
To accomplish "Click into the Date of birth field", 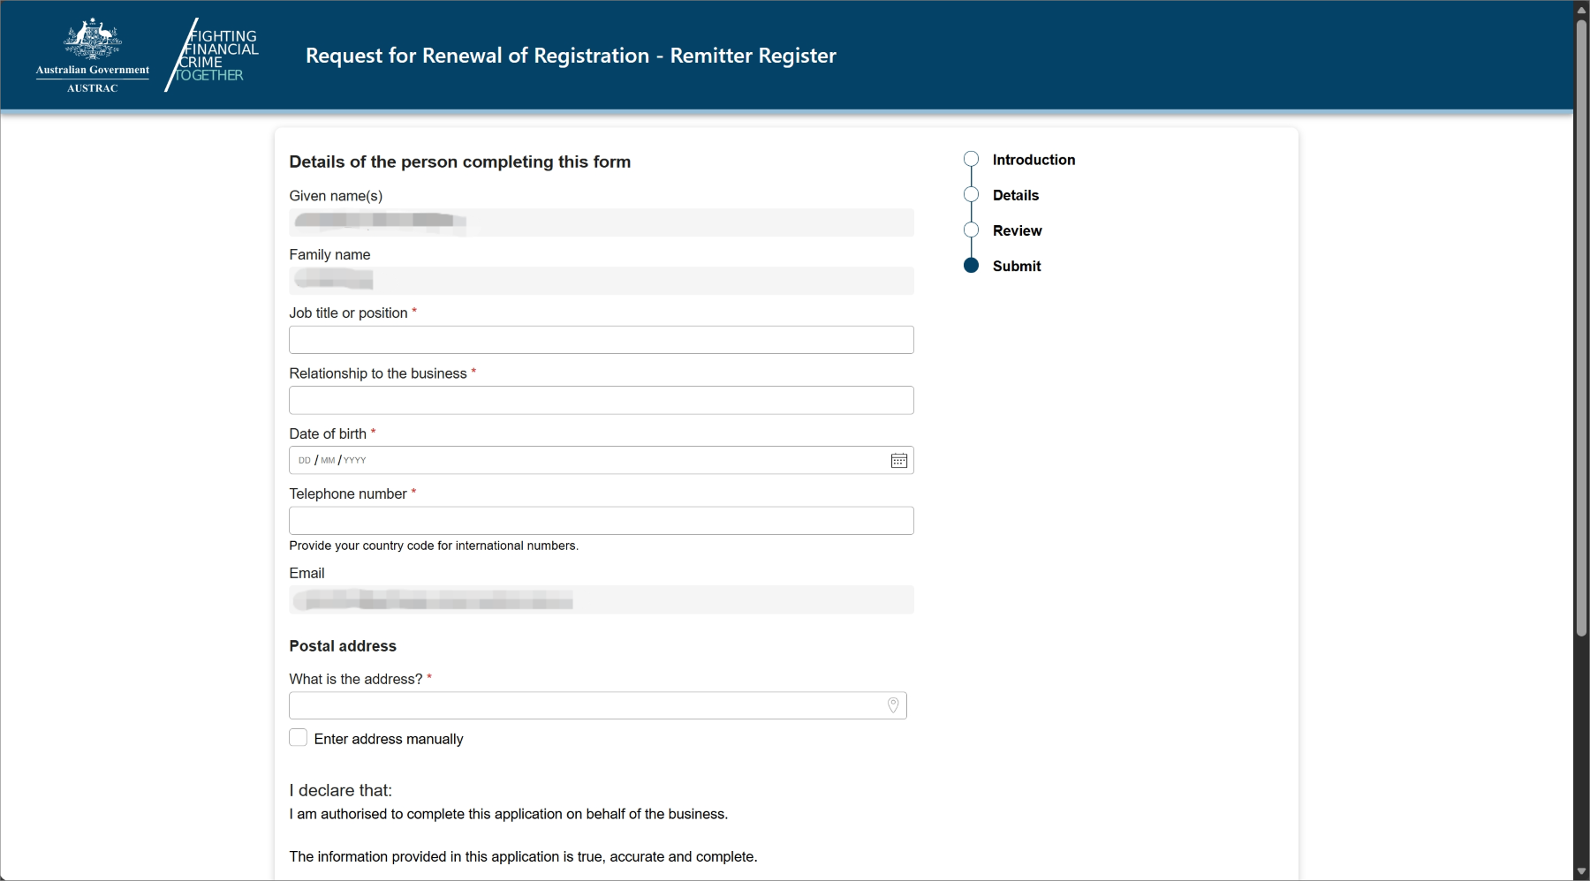I will coord(583,461).
